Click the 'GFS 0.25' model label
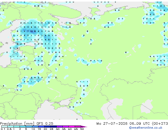Image resolution: width=168 pixels, height=130 pixels. point(45,124)
